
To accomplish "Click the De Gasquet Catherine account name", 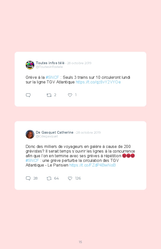I will [54, 132].
